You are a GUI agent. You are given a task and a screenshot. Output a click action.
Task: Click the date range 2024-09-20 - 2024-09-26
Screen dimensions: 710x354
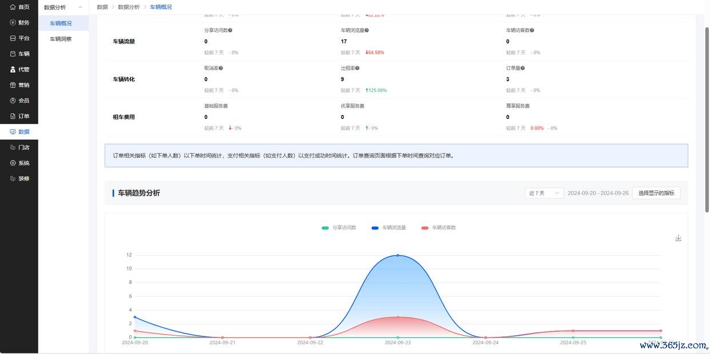(598, 193)
